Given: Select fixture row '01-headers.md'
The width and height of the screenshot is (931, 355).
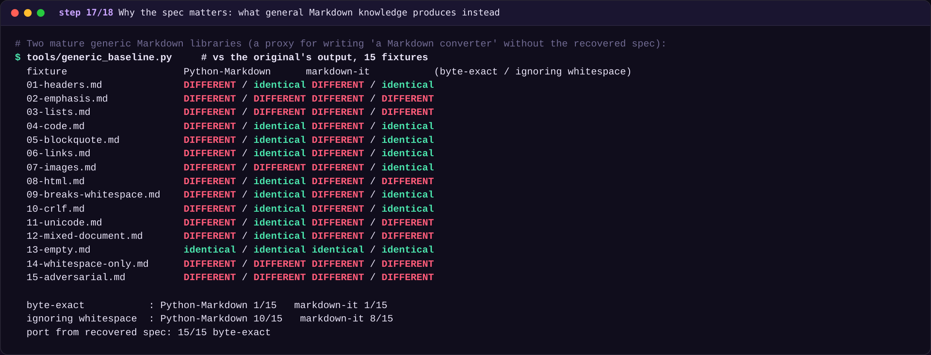Looking at the screenshot, I should tap(230, 85).
